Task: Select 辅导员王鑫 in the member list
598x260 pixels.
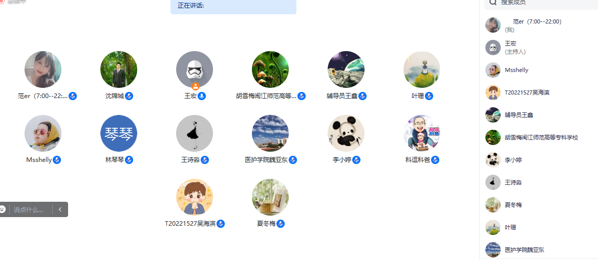Action: pos(539,115)
